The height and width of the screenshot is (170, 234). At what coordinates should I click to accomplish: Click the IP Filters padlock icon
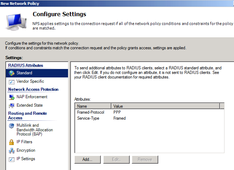(11, 142)
